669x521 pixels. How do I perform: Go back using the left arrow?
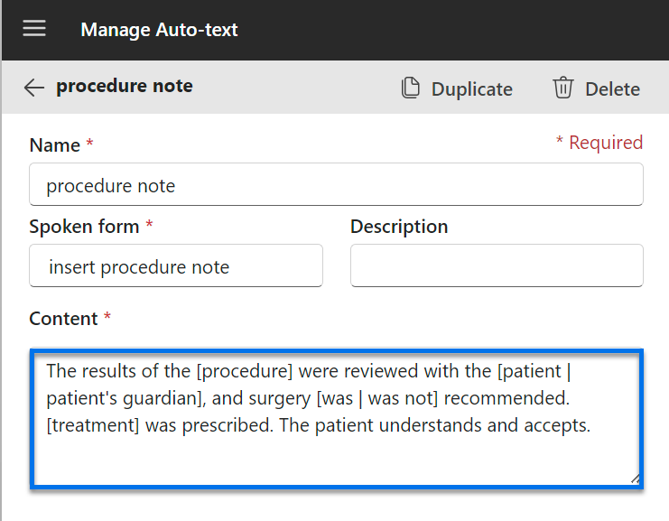pos(34,88)
